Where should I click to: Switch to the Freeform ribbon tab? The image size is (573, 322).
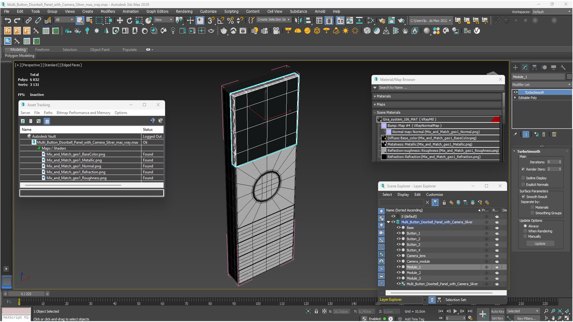pos(42,49)
